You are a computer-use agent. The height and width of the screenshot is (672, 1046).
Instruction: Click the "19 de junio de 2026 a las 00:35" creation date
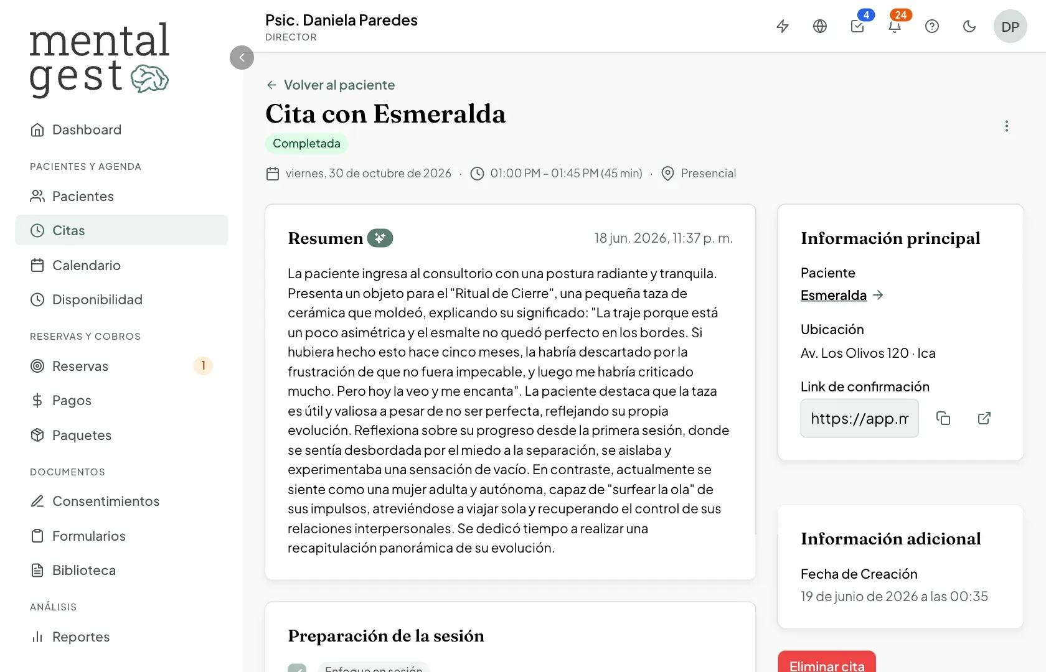[x=894, y=597]
